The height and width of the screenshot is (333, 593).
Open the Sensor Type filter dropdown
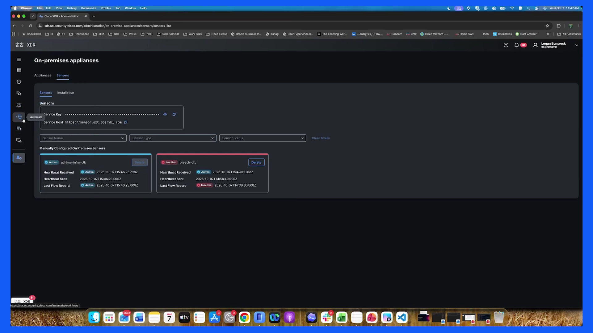pyautogui.click(x=173, y=138)
